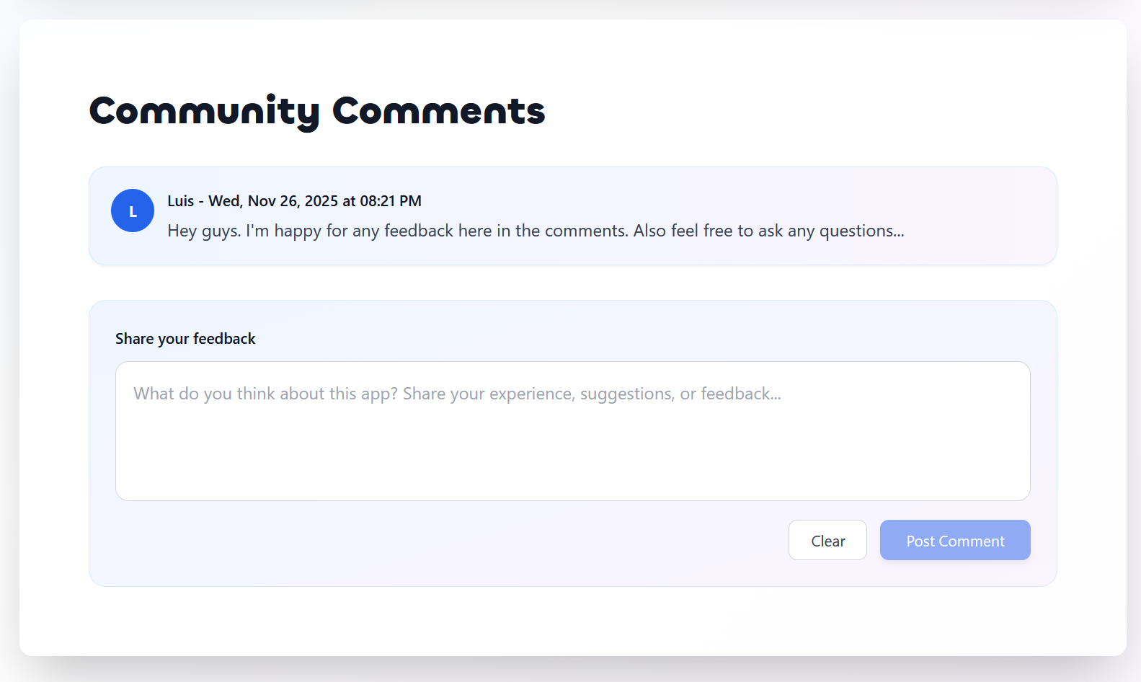The height and width of the screenshot is (682, 1141).
Task: Click the name "Luis" in comment header
Action: [180, 201]
